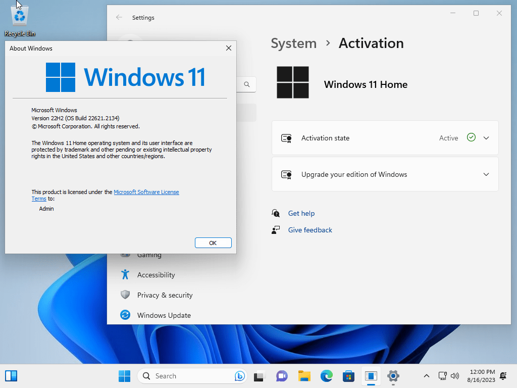Screen dimensions: 517x388
Task: Open Windows Update settings section
Action: coord(164,315)
